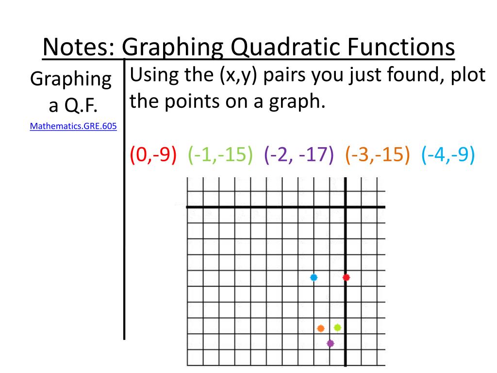Screen dimensions: 497x373
Task: Click the green point on the graph
Action: pyautogui.click(x=337, y=327)
